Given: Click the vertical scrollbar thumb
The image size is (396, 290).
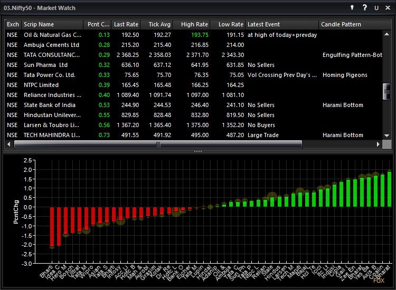Looking at the screenshot, I should 386,92.
